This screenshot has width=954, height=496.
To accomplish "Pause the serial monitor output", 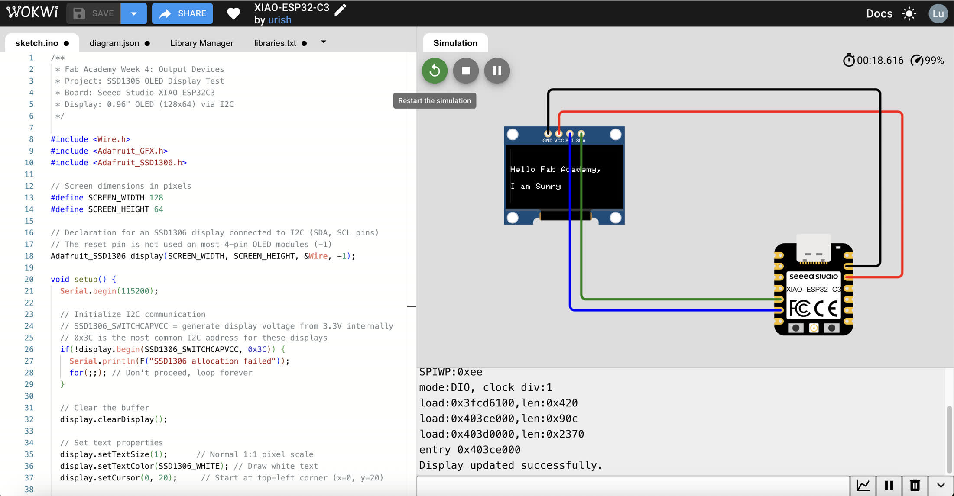I will coord(889,486).
